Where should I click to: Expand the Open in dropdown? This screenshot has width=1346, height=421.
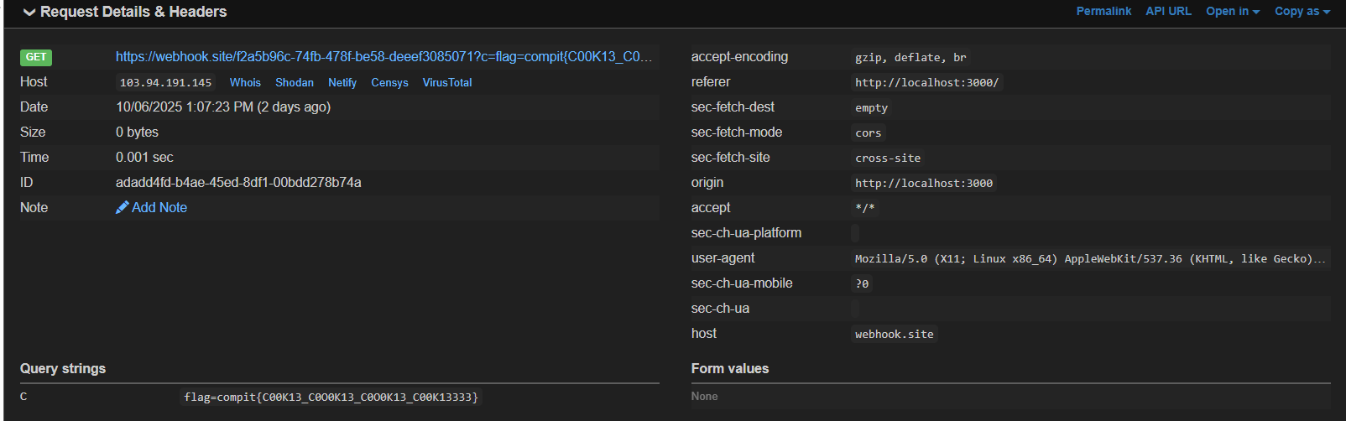point(1232,11)
